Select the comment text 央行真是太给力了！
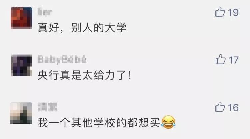Screen dimensions: 250x139 pyautogui.click(x=85, y=75)
